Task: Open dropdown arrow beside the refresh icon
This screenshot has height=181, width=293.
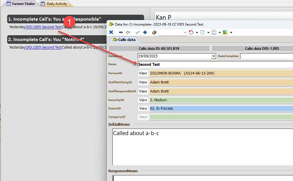Action: click(x=197, y=33)
